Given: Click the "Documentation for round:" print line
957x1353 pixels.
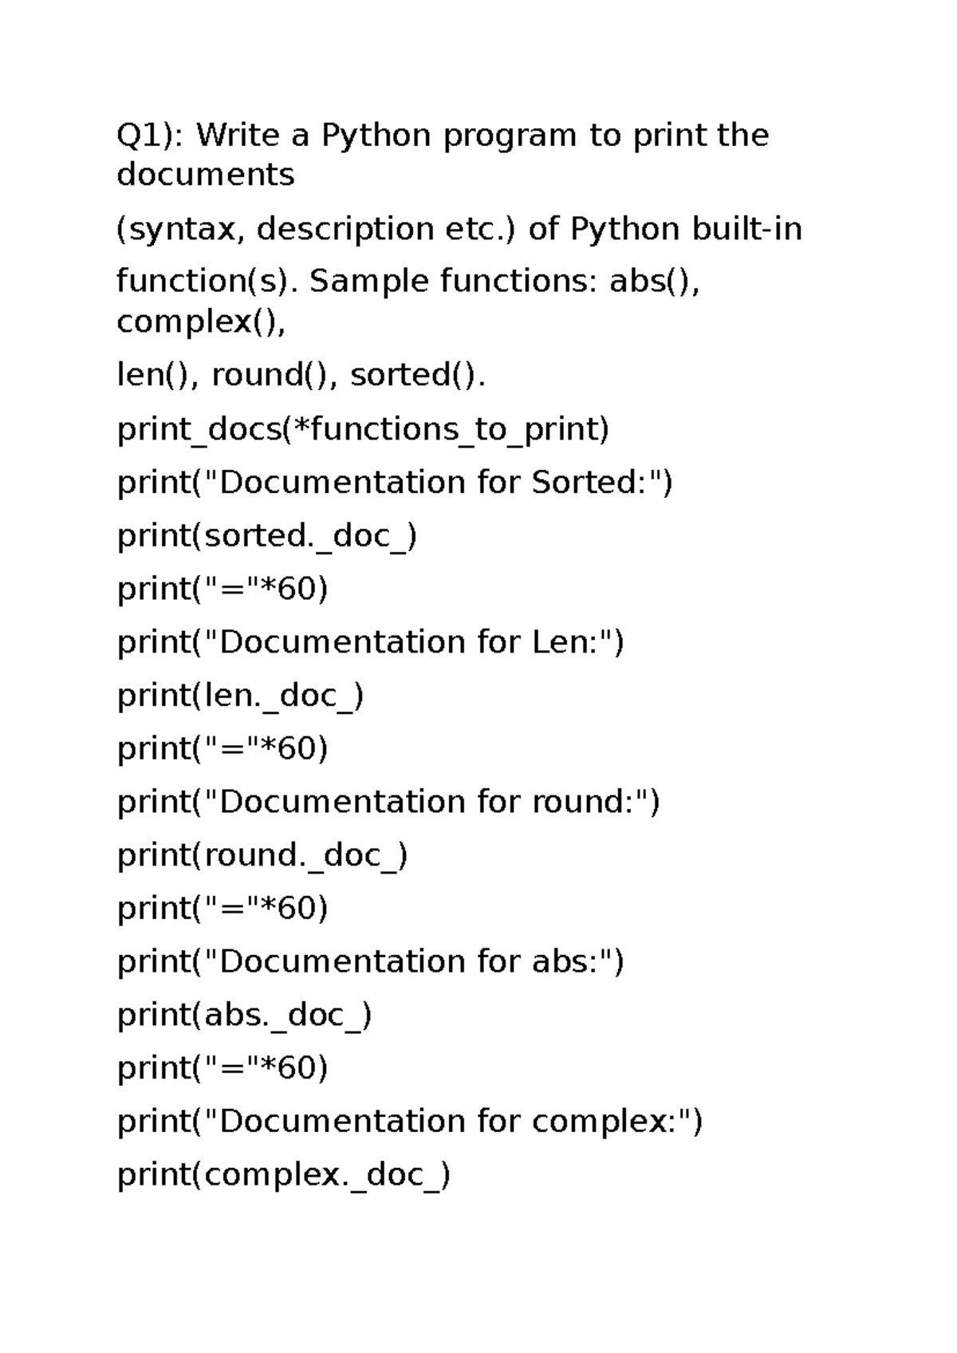Looking at the screenshot, I should tap(388, 802).
